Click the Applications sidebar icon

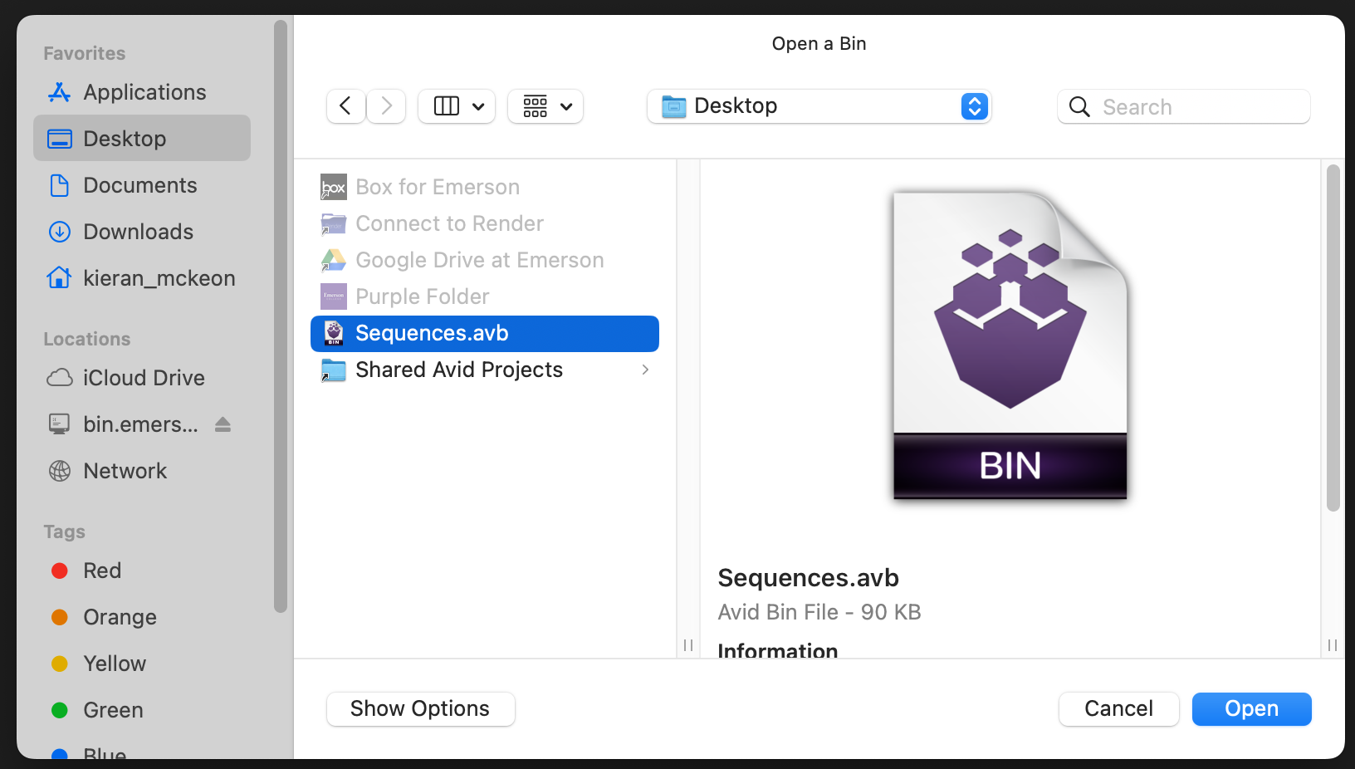(60, 92)
